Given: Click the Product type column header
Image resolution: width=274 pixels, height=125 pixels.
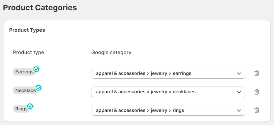Looking at the screenshot, I should point(29,52).
